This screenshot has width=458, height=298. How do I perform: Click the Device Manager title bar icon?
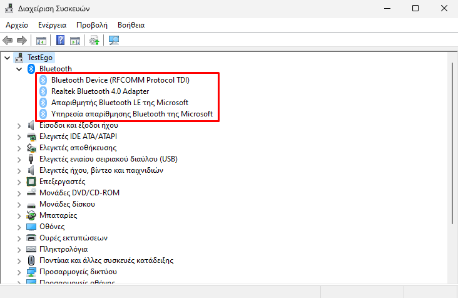coord(9,9)
